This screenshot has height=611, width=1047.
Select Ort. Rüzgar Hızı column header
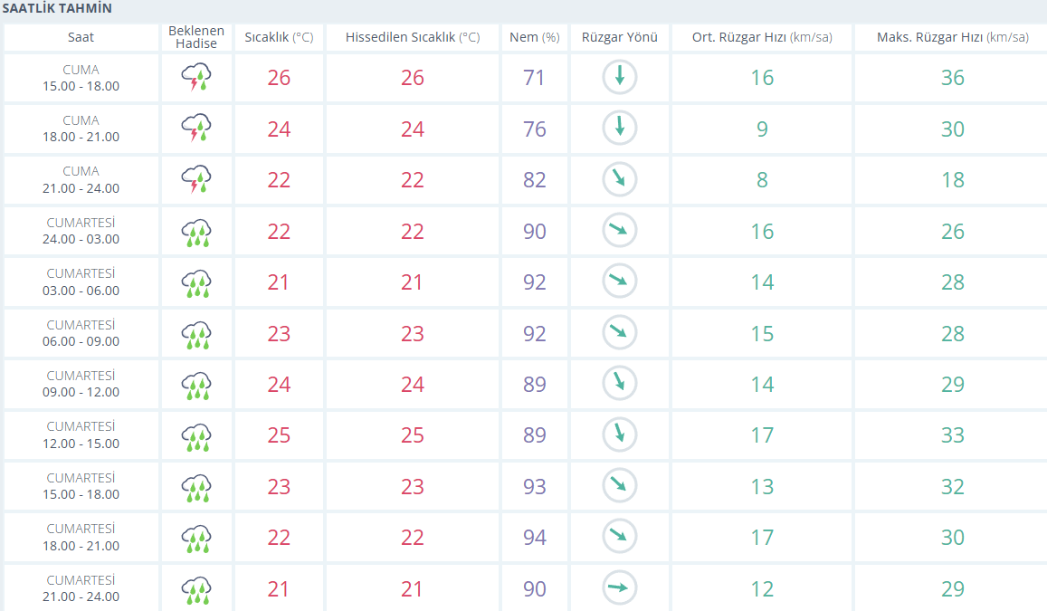pyautogui.click(x=762, y=37)
